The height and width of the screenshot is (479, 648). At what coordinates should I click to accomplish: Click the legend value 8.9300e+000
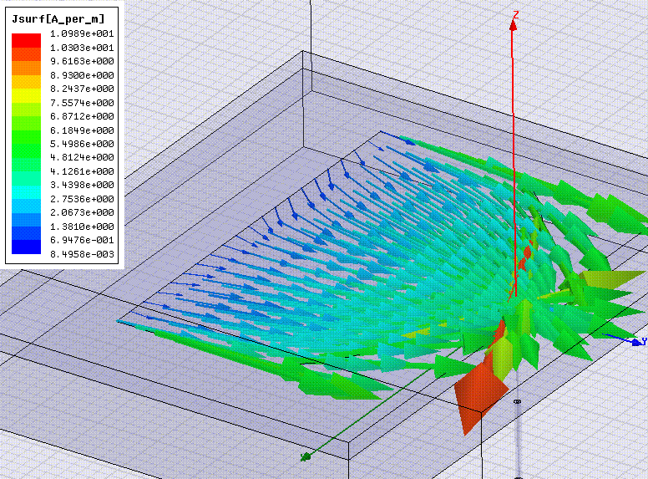click(x=82, y=75)
